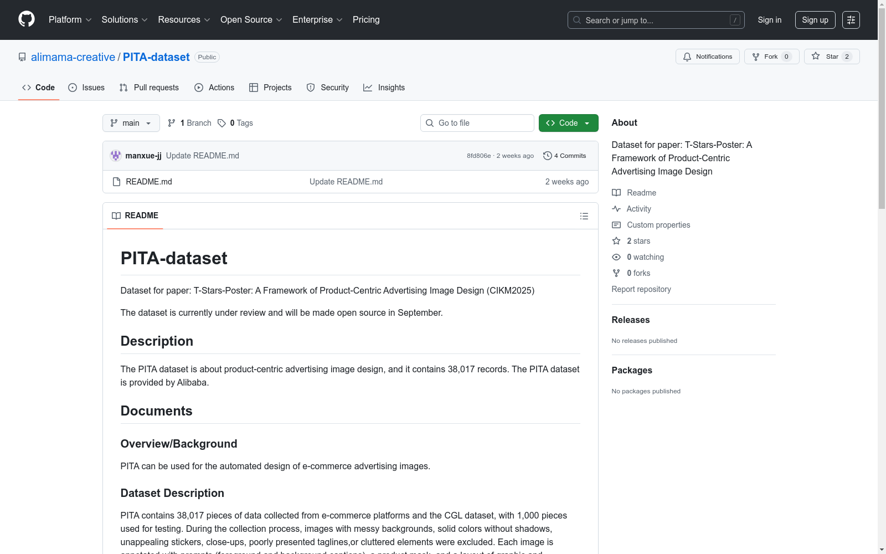This screenshot has height=554, width=886.
Task: Click the Sign up button
Action: pyautogui.click(x=815, y=20)
